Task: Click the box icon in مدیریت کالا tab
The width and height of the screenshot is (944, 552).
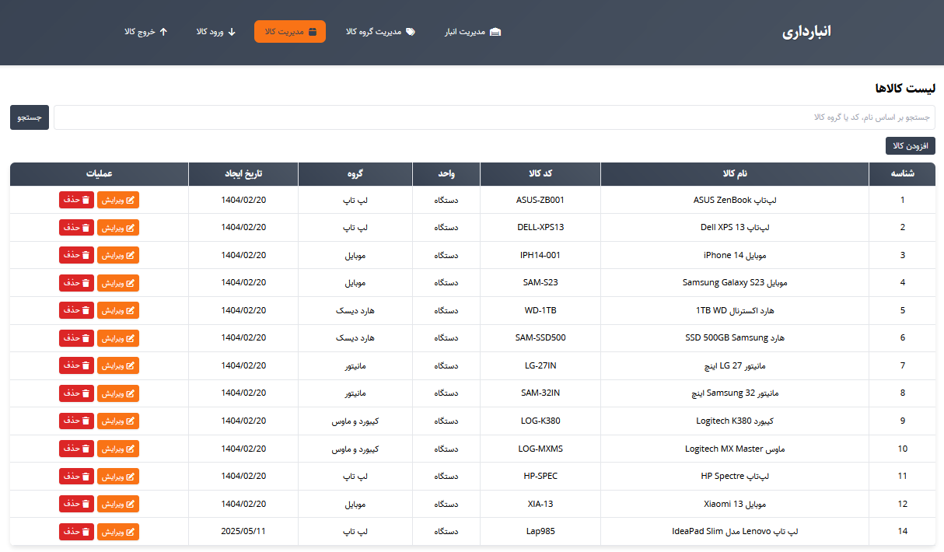Action: click(x=313, y=32)
